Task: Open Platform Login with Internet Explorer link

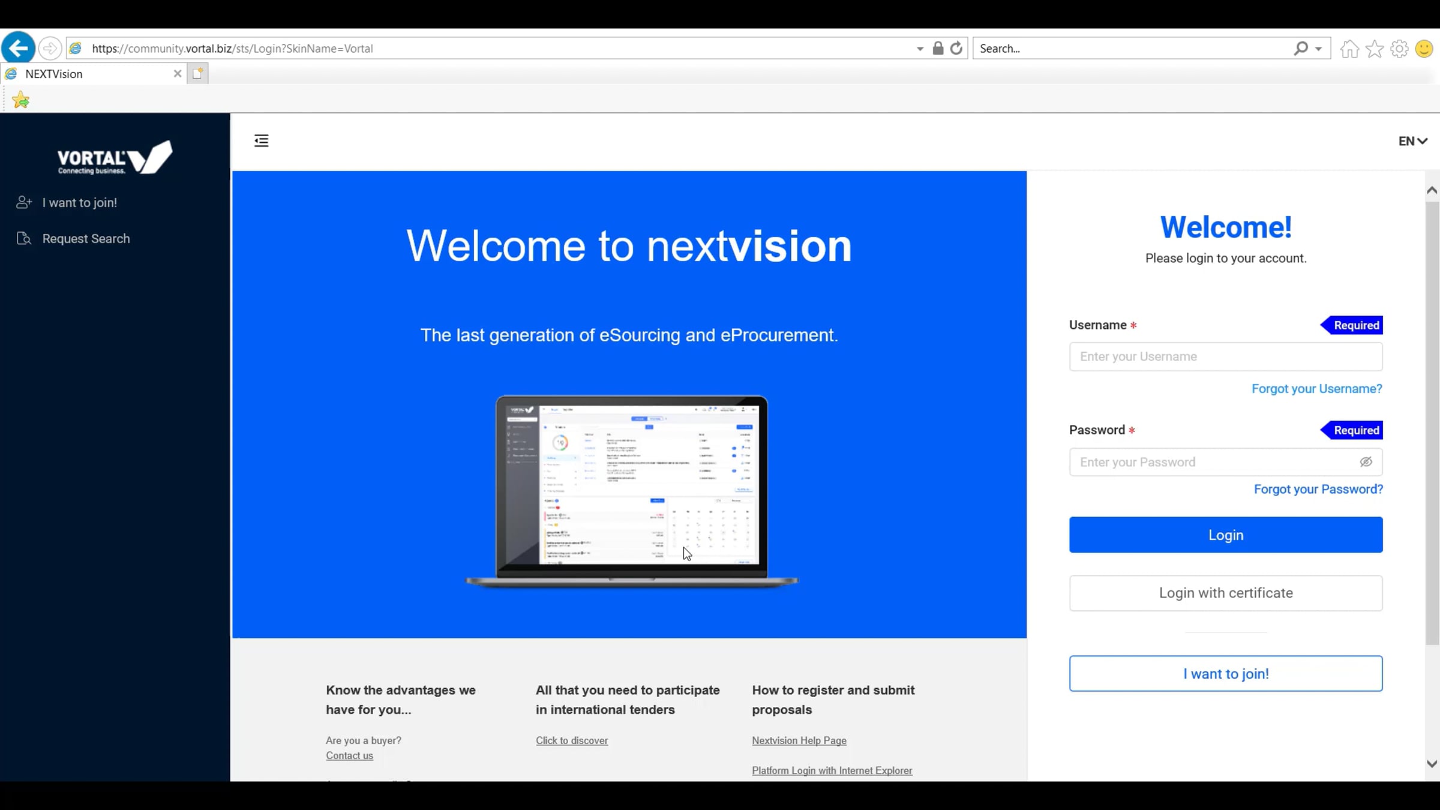Action: click(x=832, y=770)
